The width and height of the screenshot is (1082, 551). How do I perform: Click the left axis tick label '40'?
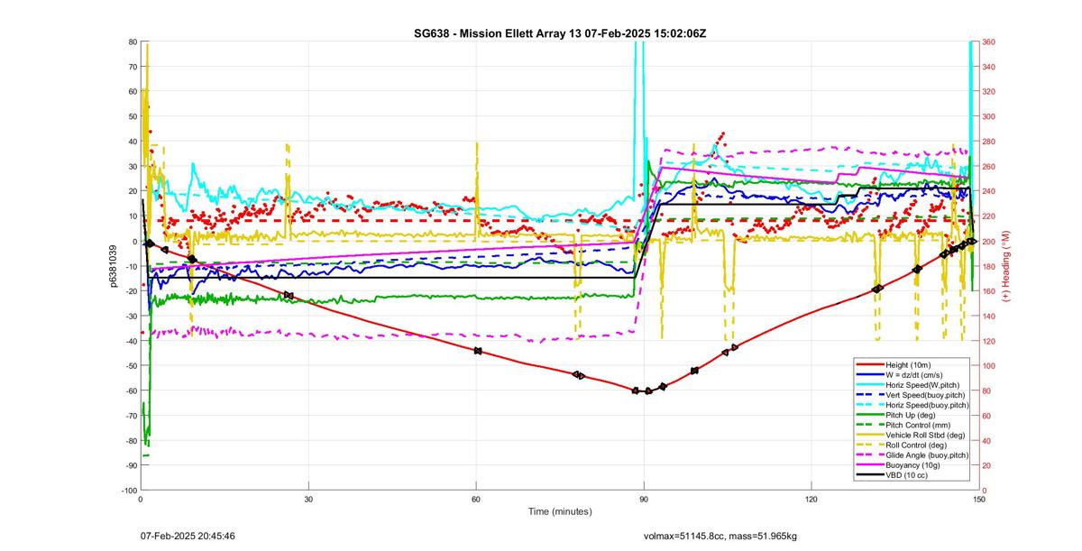(132, 142)
